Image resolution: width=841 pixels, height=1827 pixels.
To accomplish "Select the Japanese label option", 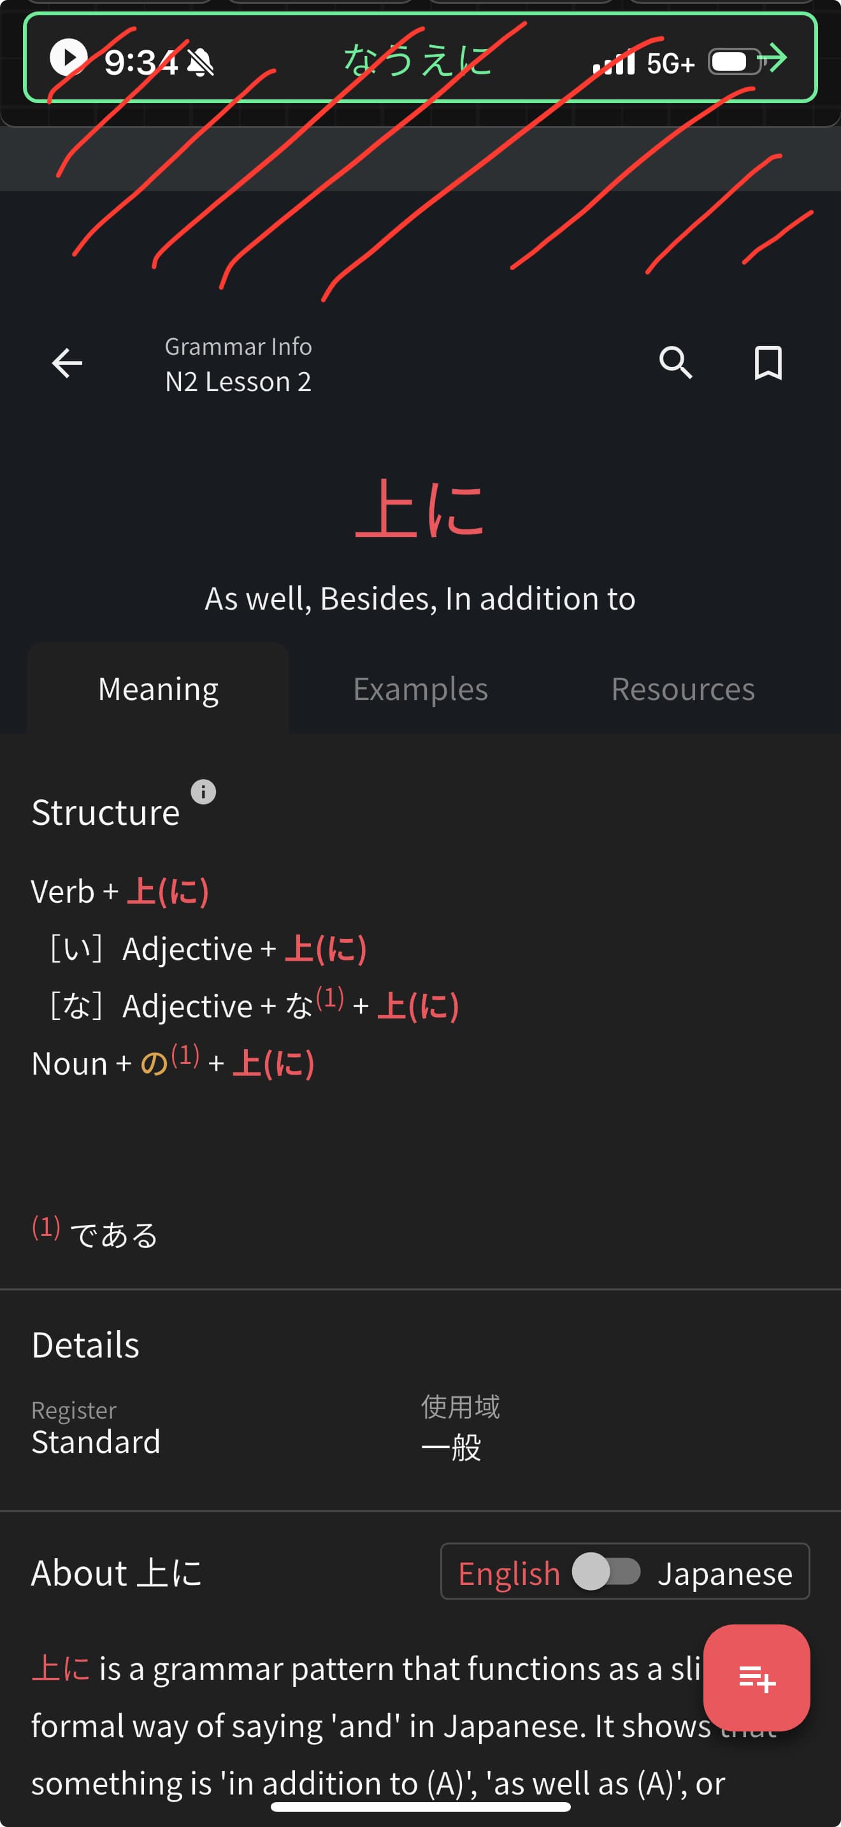I will (x=724, y=1573).
